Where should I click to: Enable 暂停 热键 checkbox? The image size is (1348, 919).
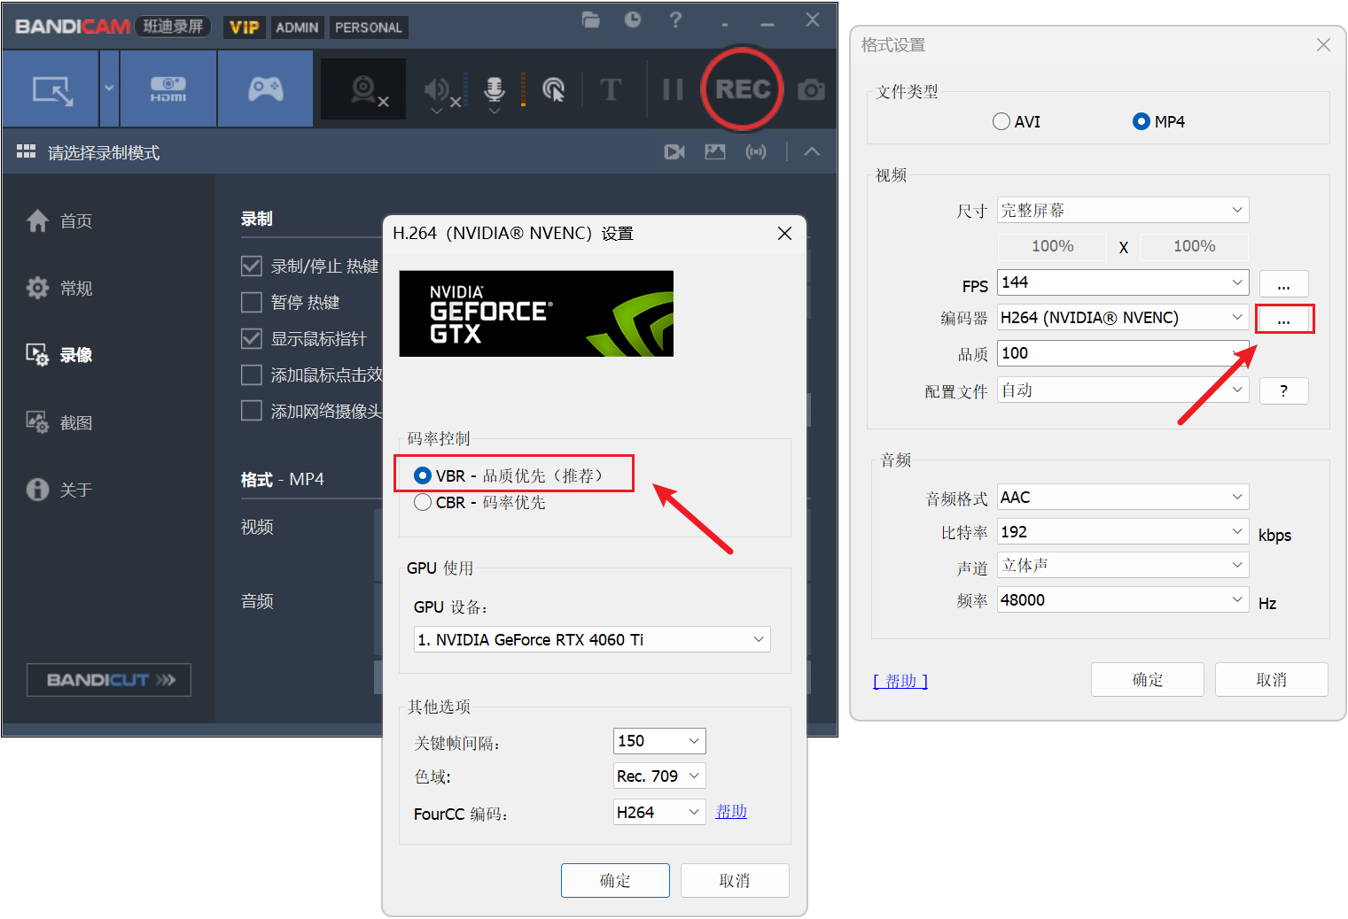[252, 303]
